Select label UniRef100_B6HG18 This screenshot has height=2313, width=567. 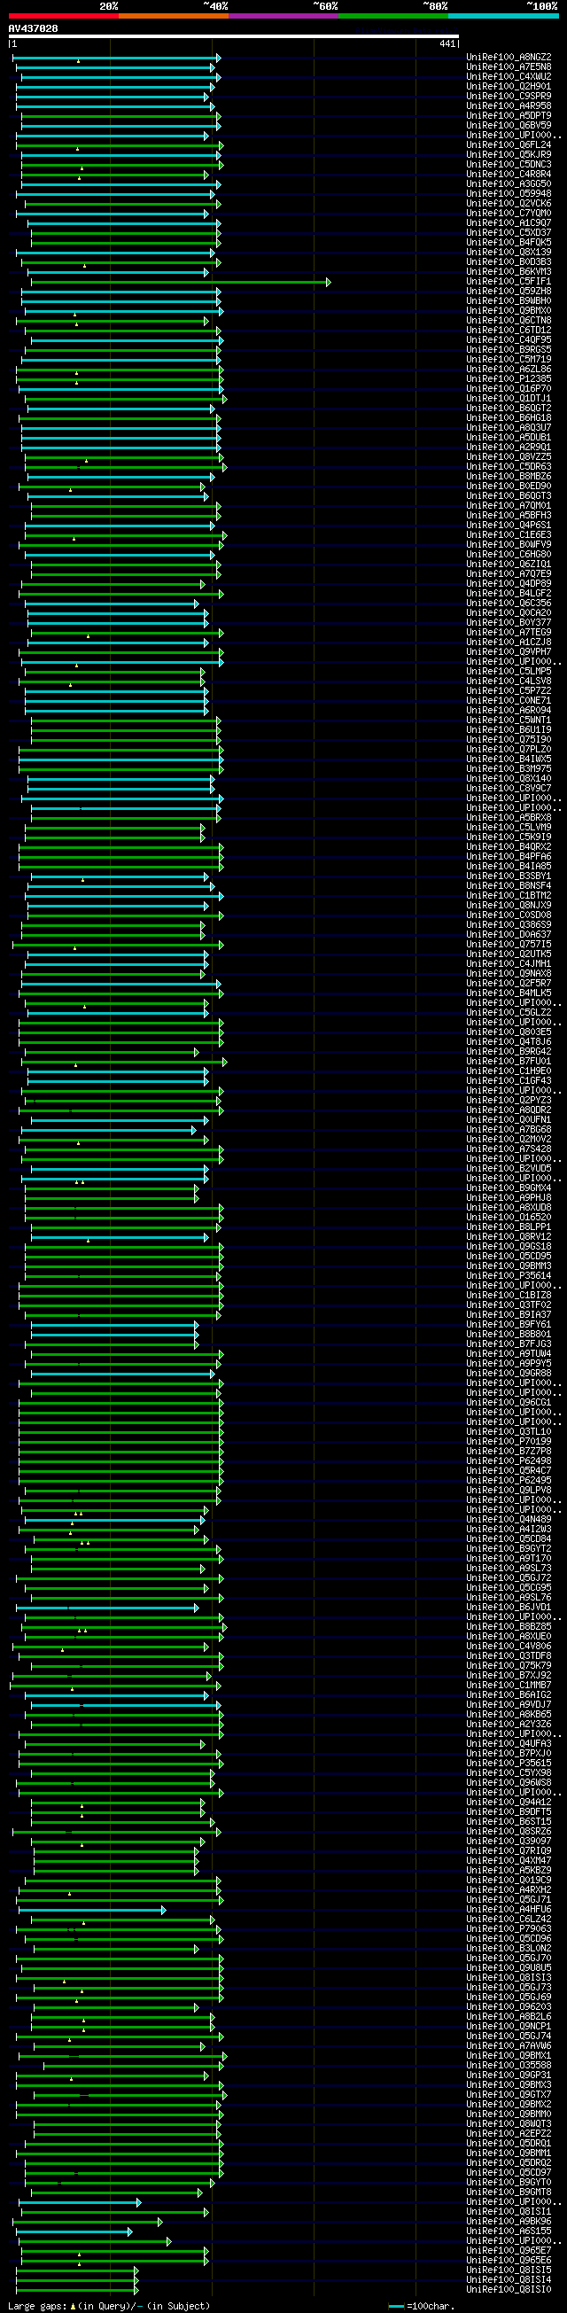tap(509, 418)
